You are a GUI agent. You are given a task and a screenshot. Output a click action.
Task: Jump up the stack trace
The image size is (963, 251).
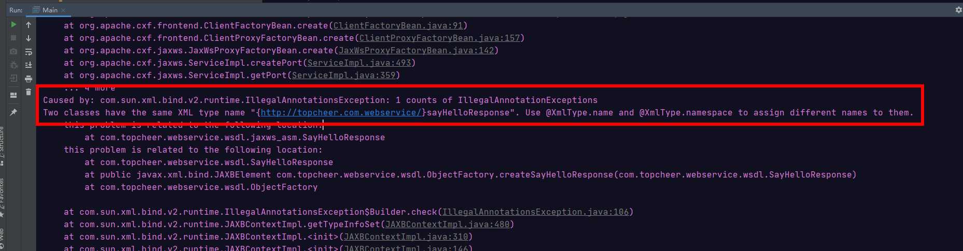29,24
